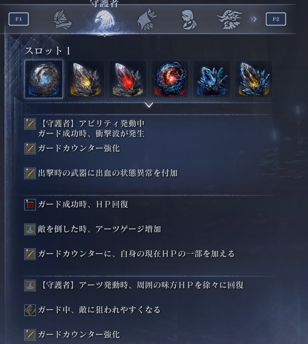Open the スロット 1 slot heading
Image resolution: width=308 pixels, height=344 pixels.
pyautogui.click(x=48, y=51)
